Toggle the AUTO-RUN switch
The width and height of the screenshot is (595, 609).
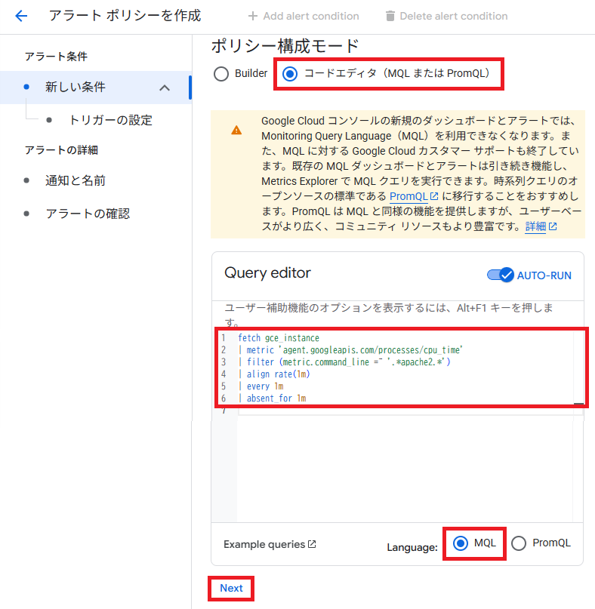[x=500, y=275]
